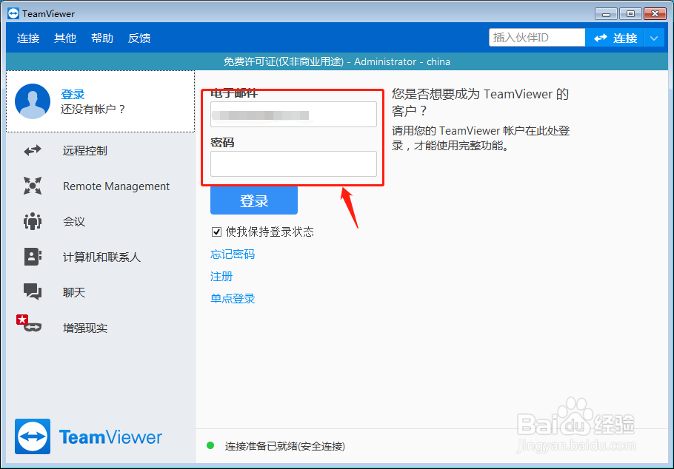Click the Remote Management expand-arrows icon

coord(33,186)
